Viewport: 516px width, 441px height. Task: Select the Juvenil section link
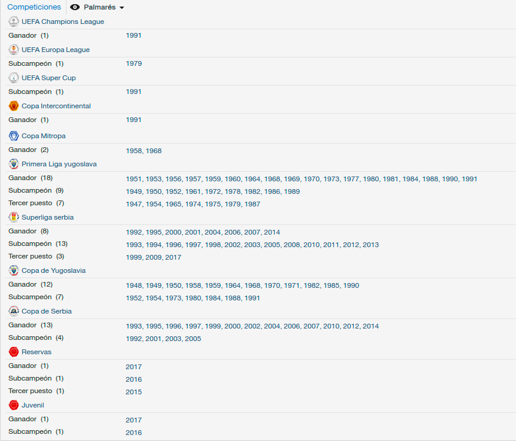point(33,405)
